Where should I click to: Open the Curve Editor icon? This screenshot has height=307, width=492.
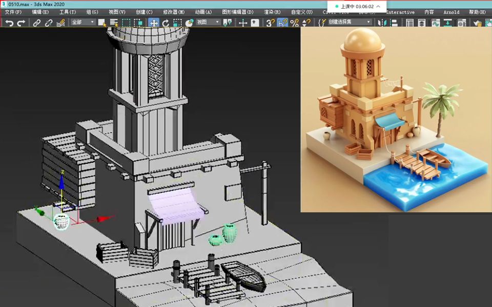pyautogui.click(x=435, y=22)
